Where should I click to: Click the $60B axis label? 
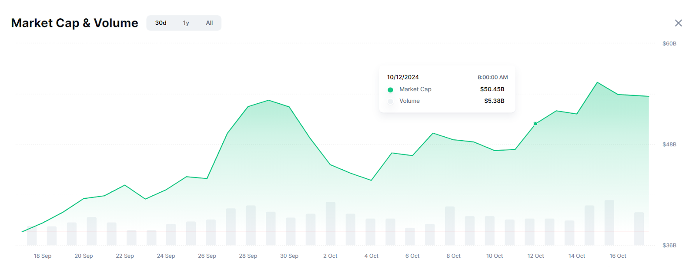pos(669,43)
